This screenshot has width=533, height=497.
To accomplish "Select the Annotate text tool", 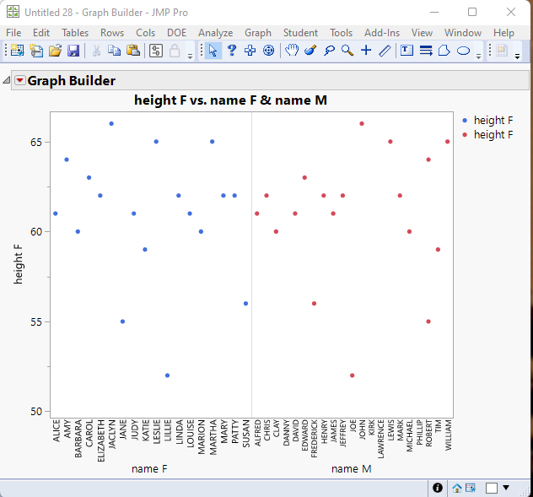I will [x=406, y=51].
